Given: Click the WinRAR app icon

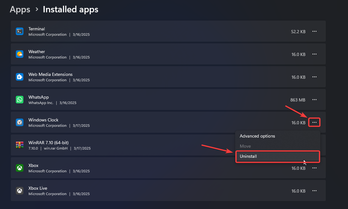Looking at the screenshot, I should [20, 145].
